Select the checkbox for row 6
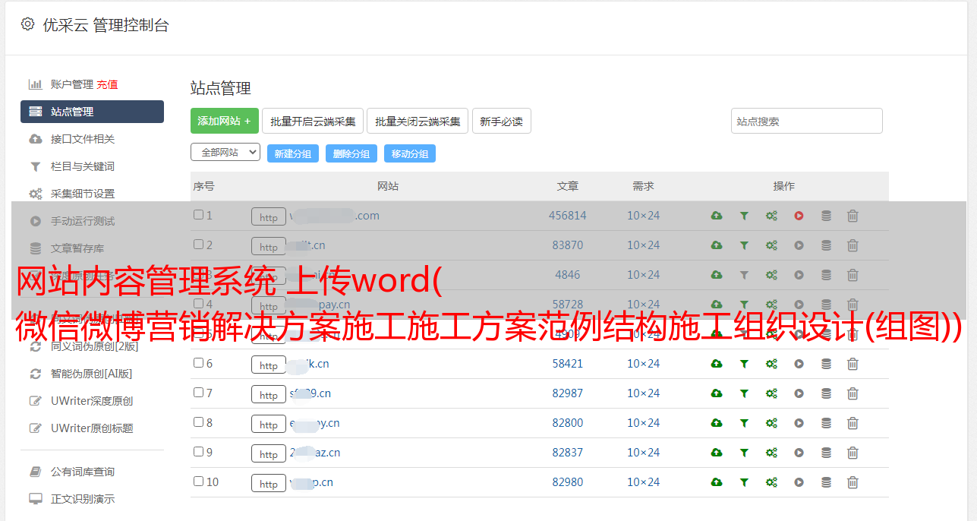This screenshot has height=521, width=977. point(198,363)
